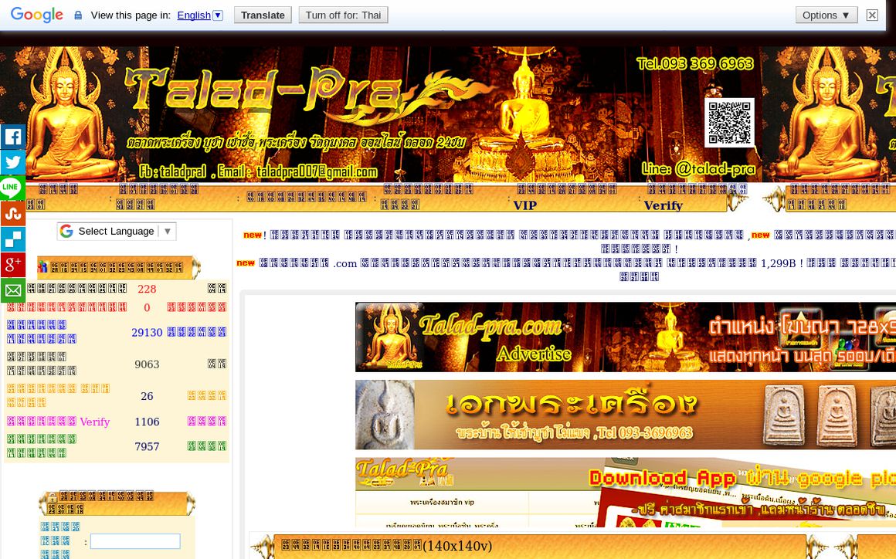Share page via LINE icon
Image resolution: width=896 pixels, height=559 pixels.
pyautogui.click(x=13, y=188)
